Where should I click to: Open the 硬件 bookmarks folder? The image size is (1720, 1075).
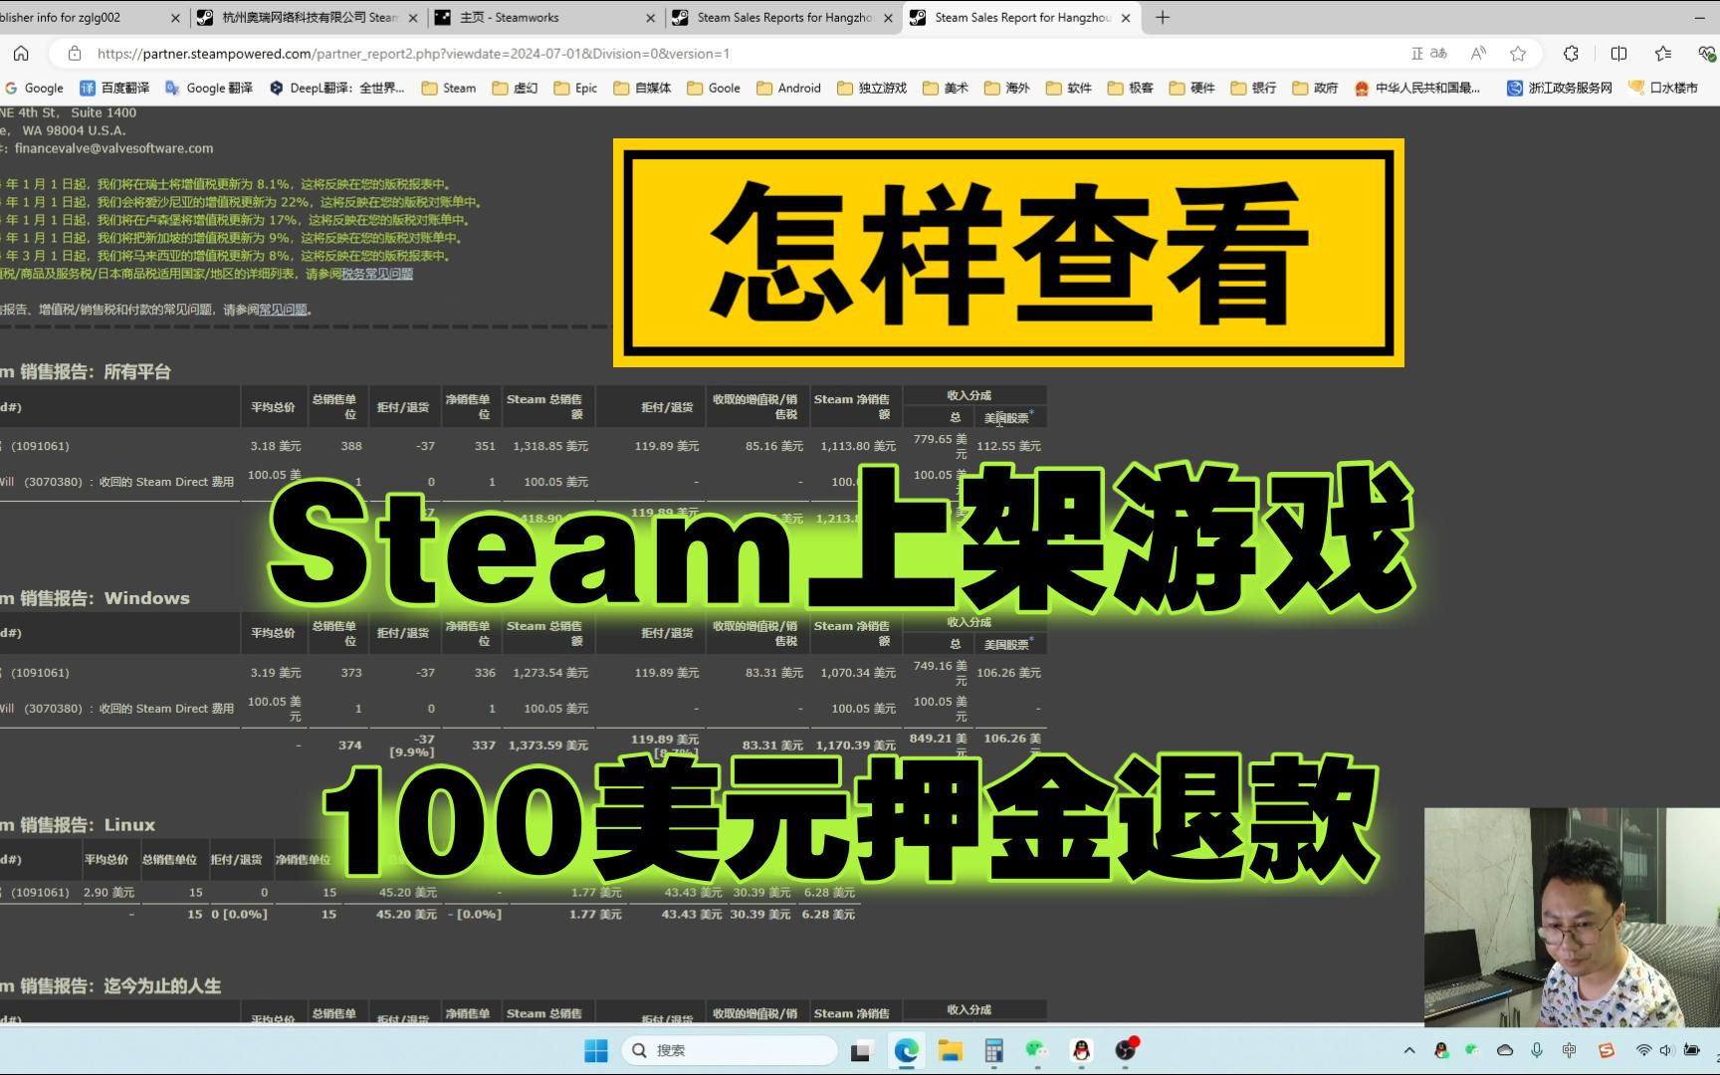point(1192,88)
